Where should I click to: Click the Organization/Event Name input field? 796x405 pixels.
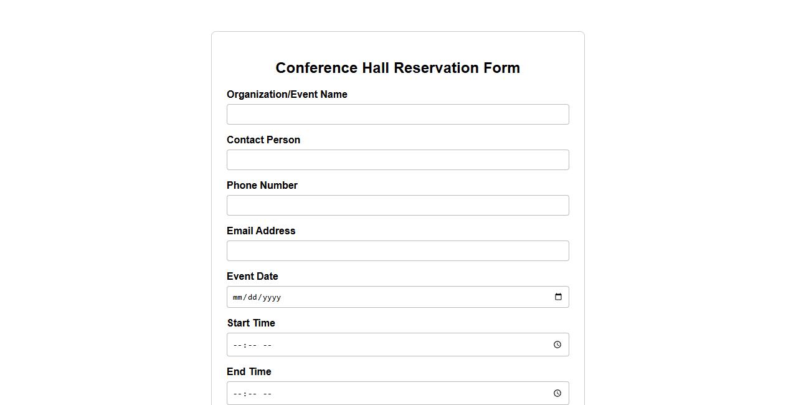397,114
